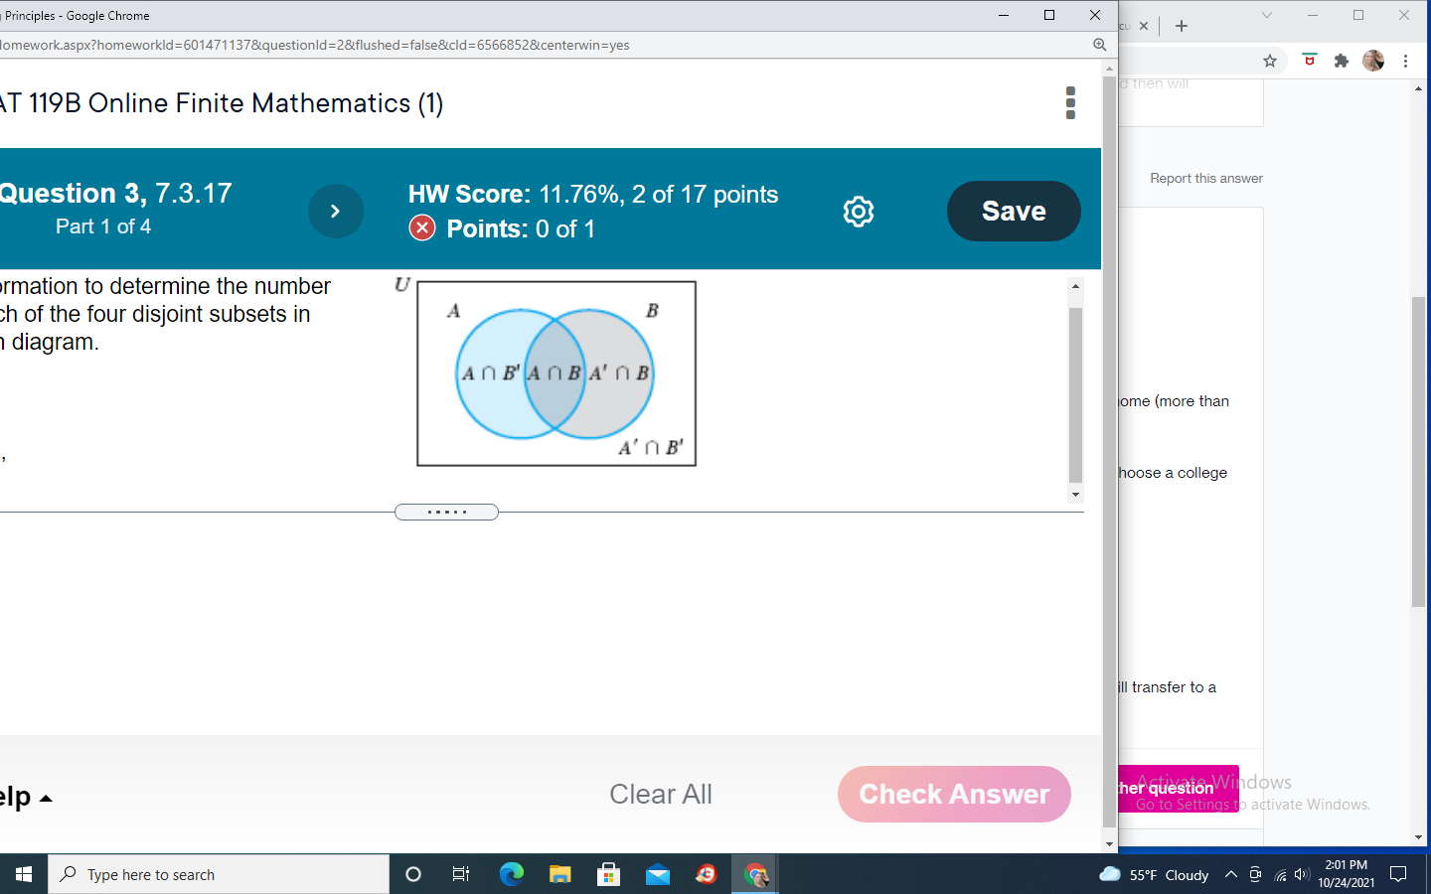Image resolution: width=1431 pixels, height=894 pixels.
Task: Click the error X icon next to Points
Action: (421, 227)
